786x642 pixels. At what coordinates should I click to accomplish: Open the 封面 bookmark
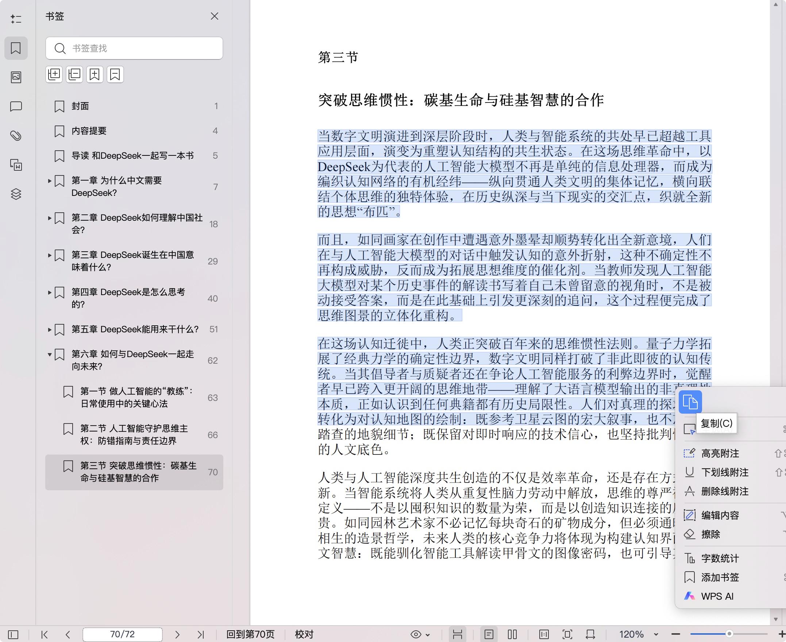[x=134, y=106]
